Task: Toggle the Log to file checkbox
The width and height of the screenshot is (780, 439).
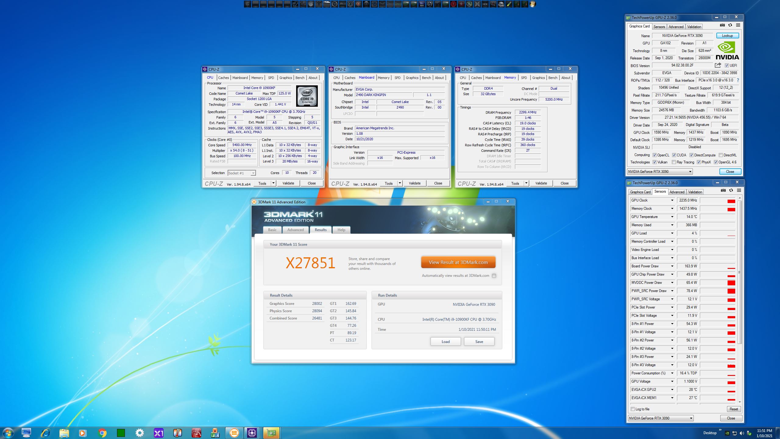Action: pyautogui.click(x=633, y=409)
